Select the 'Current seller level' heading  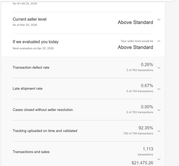coord(30,19)
